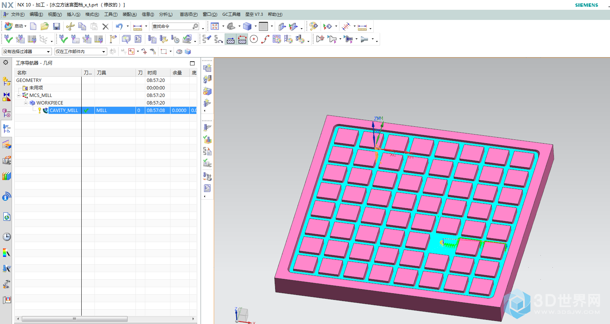Open the 插入(S) menu
The width and height of the screenshot is (610, 324).
pyautogui.click(x=73, y=14)
